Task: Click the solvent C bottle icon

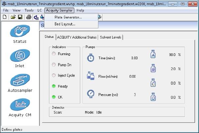Action: (x=153, y=83)
